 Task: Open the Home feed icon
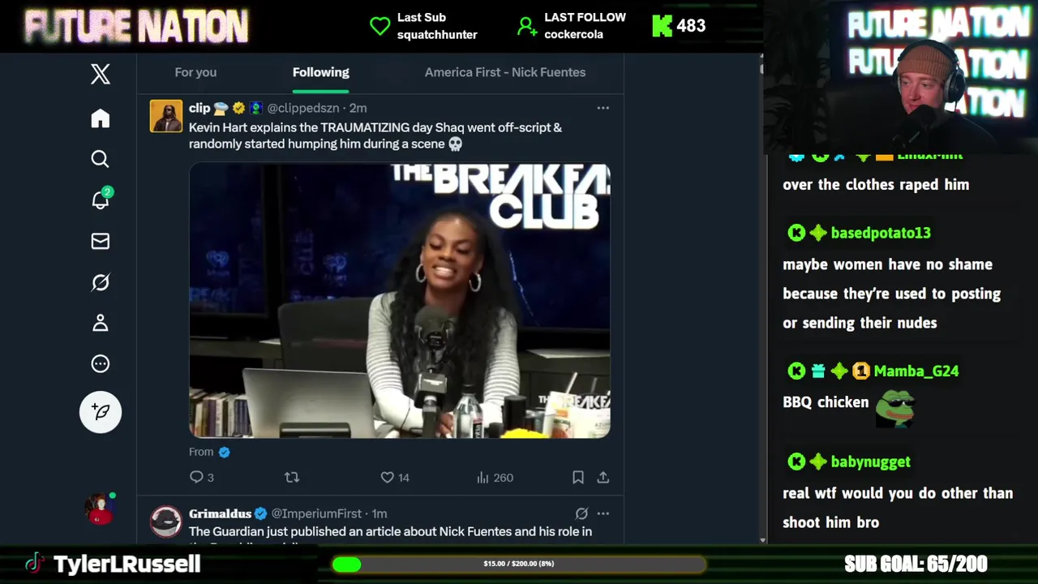[x=101, y=118]
